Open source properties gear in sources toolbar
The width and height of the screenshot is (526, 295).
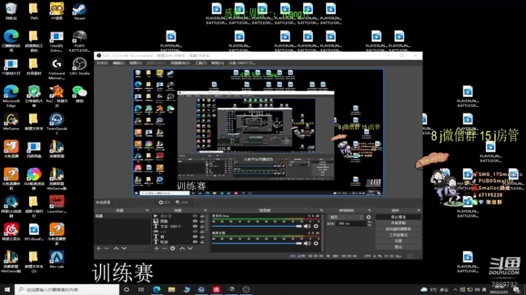click(172, 248)
